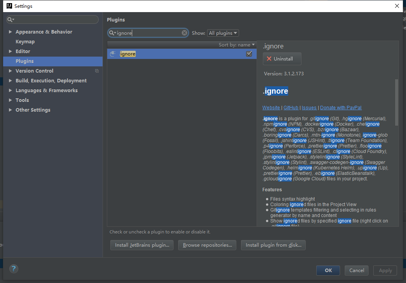Image resolution: width=406 pixels, height=283 pixels.
Task: Click the Features heading in description
Action: tap(272, 189)
